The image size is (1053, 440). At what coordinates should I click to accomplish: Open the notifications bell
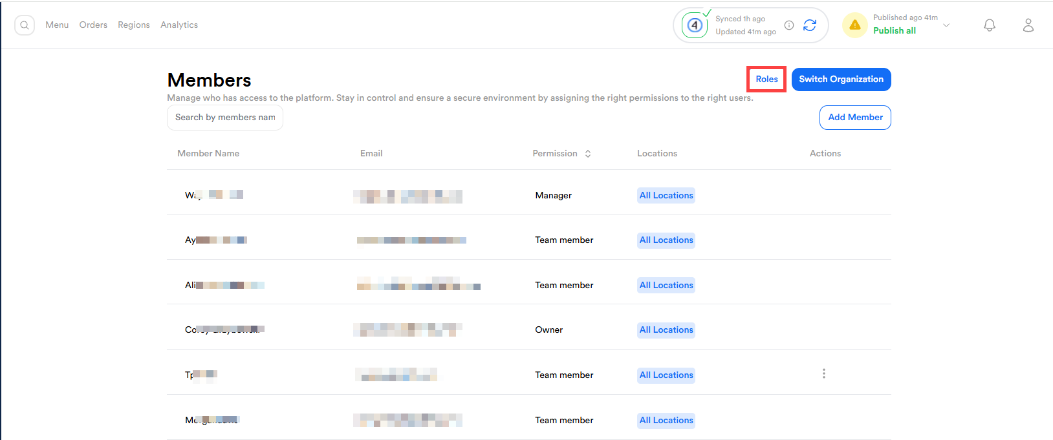point(989,25)
